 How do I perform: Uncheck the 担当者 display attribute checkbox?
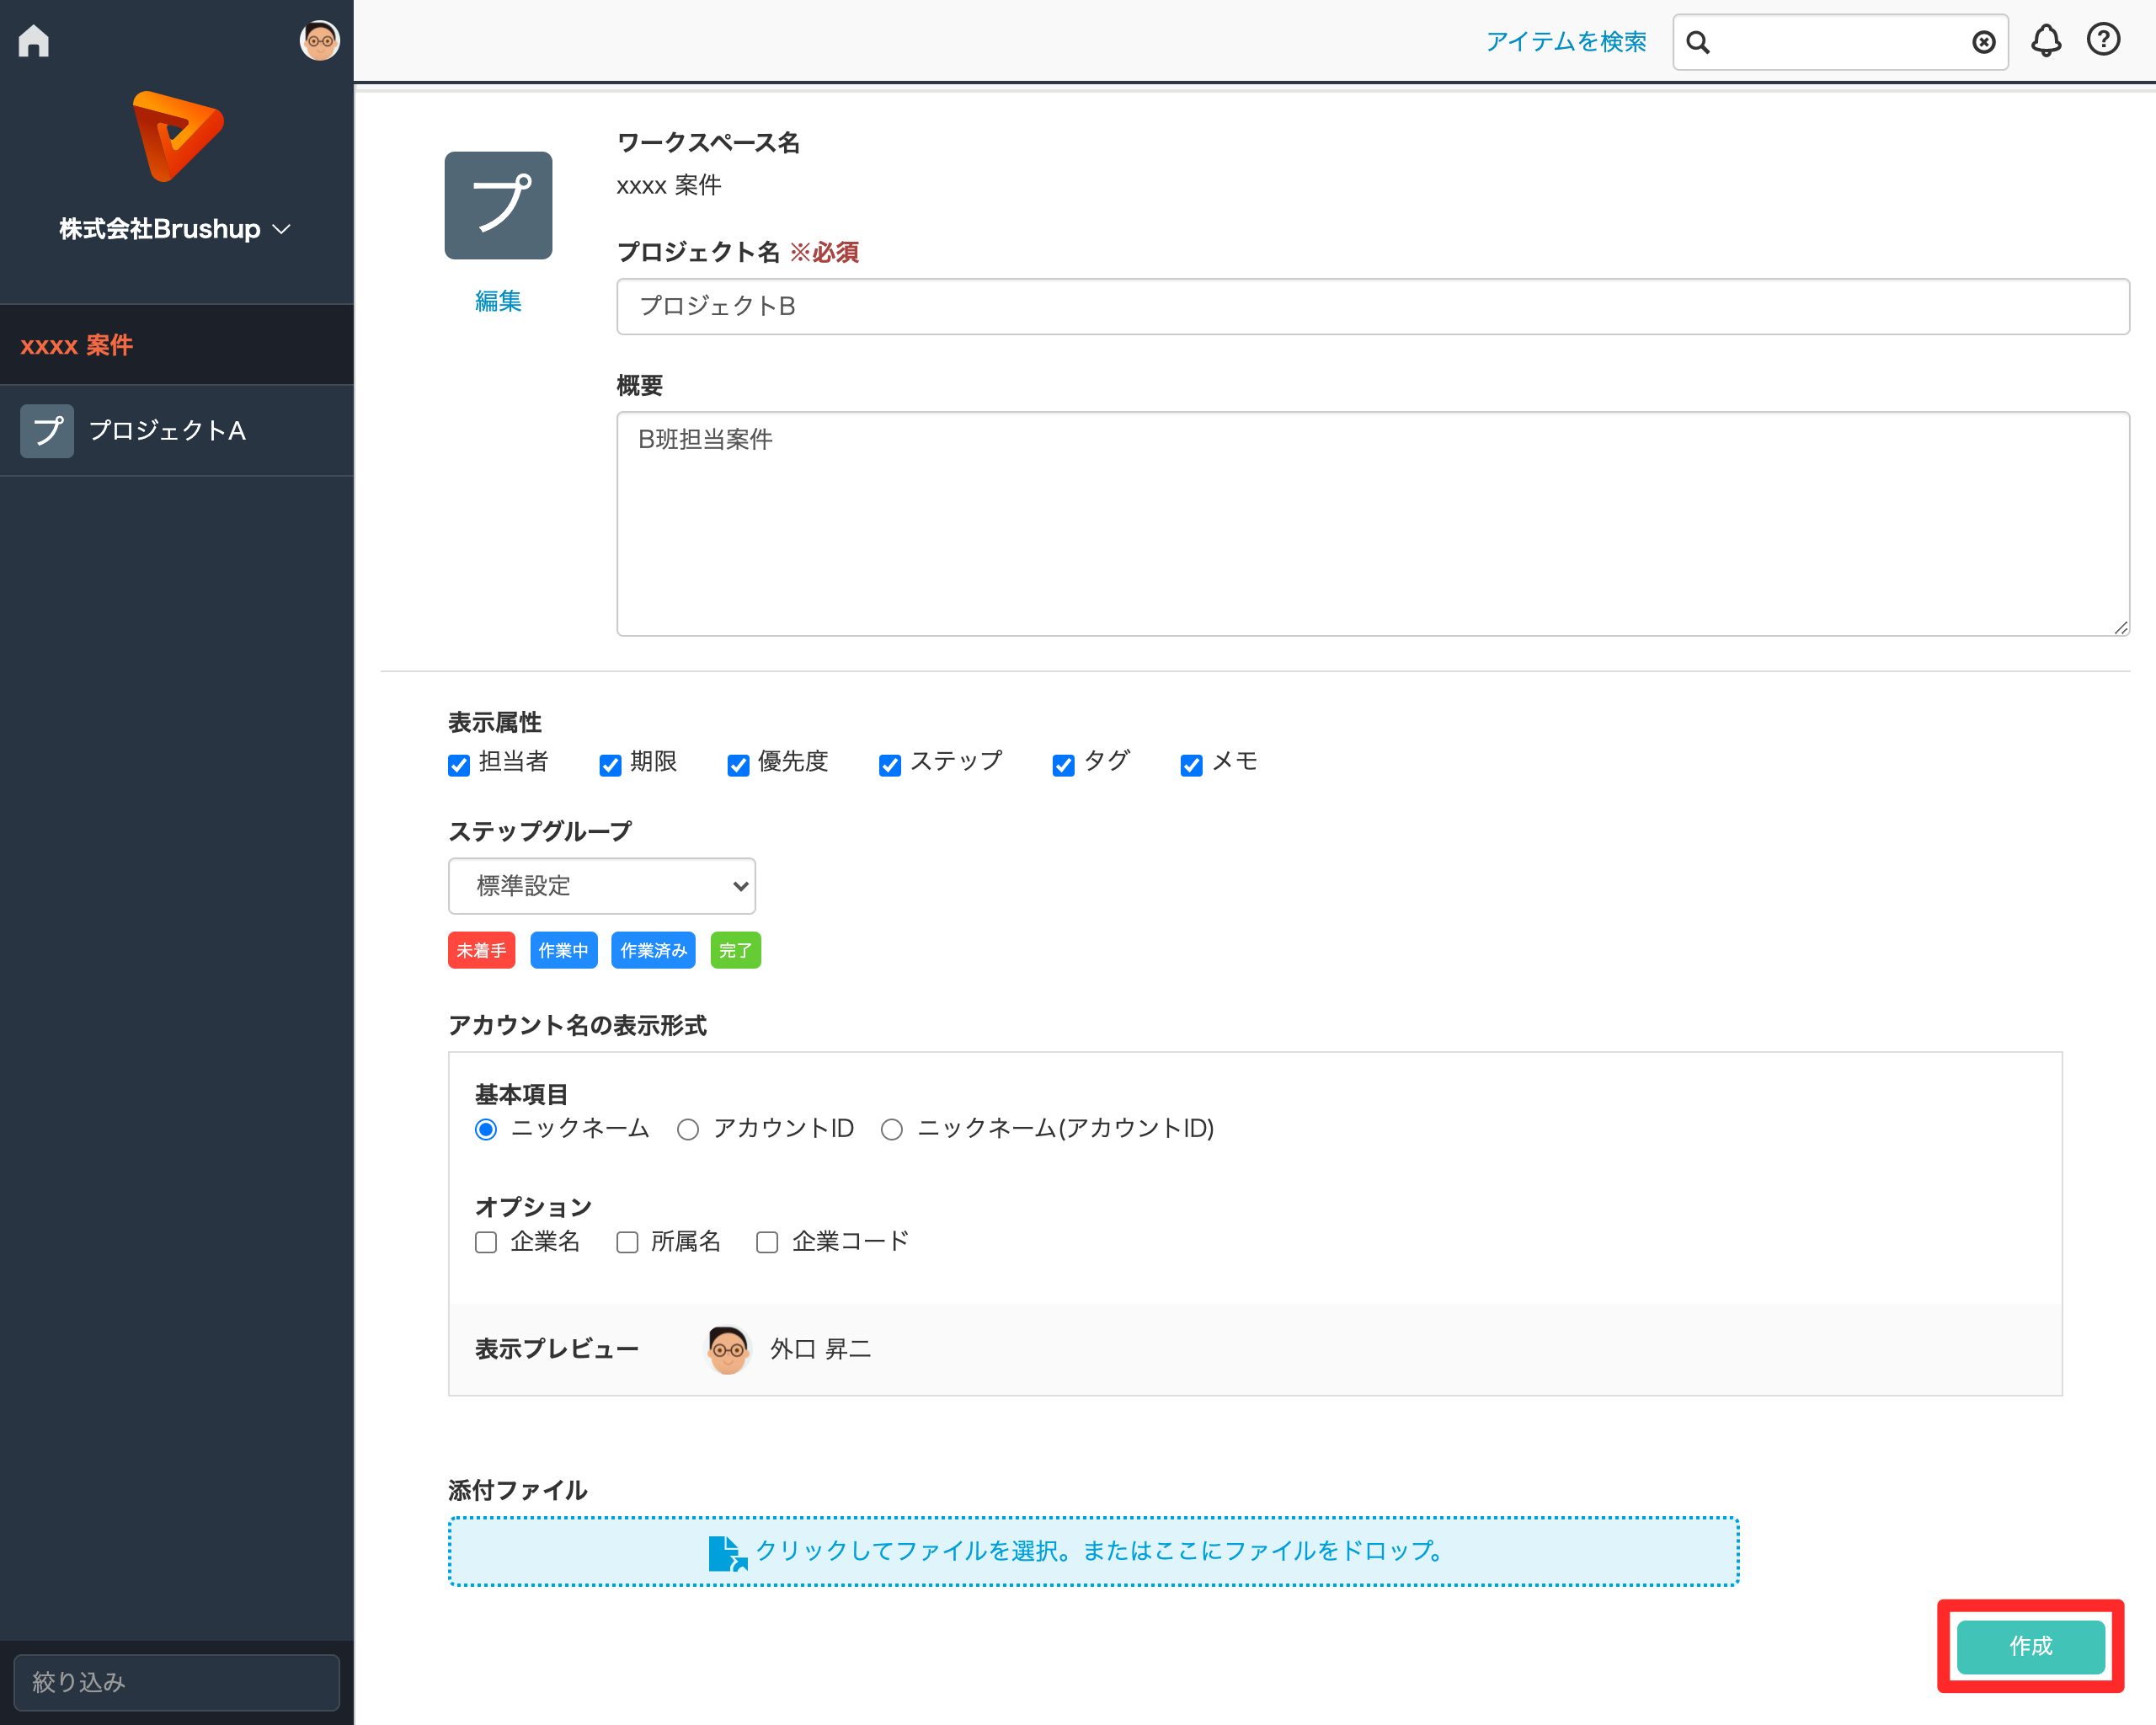pos(459,765)
